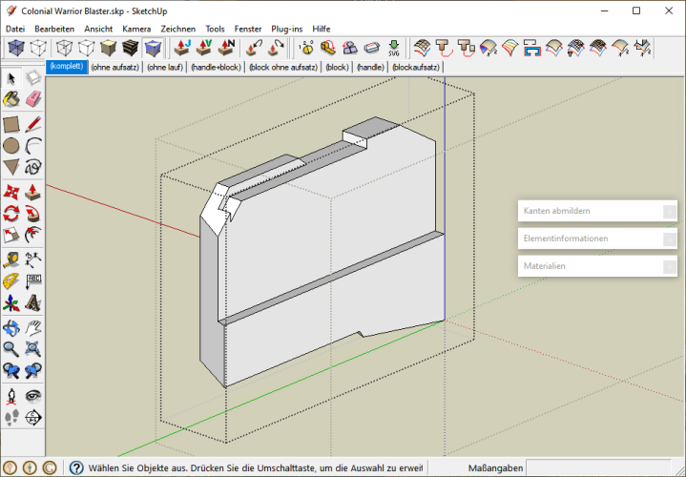This screenshot has width=686, height=477.
Task: Click the Rotate tool icon
Action: coord(11,213)
